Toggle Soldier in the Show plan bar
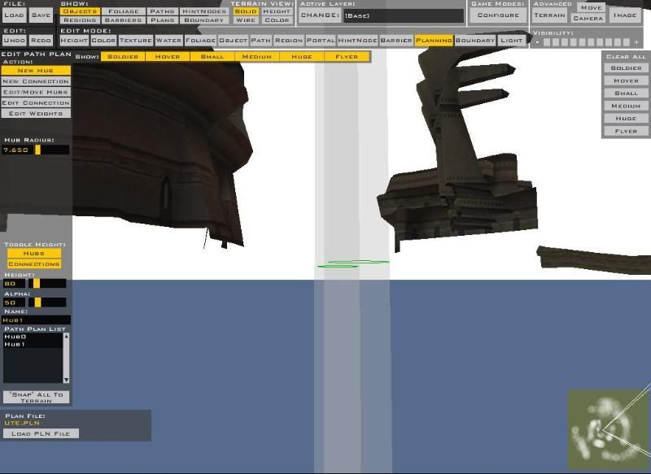The height and width of the screenshot is (474, 651). pos(123,56)
